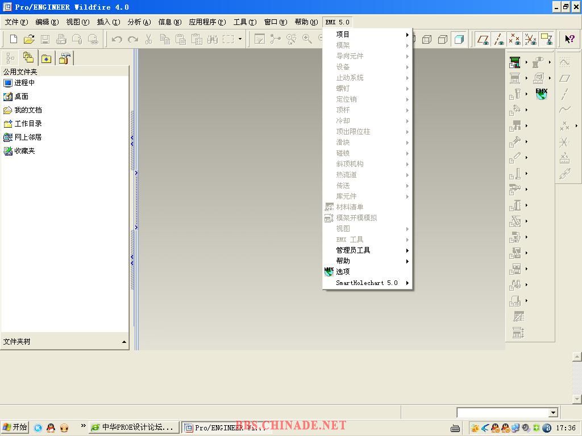Screen dimensions: 582x436
Task: Click the bill of materials icon at the EMX toolbar bottom
Action: click(x=518, y=317)
